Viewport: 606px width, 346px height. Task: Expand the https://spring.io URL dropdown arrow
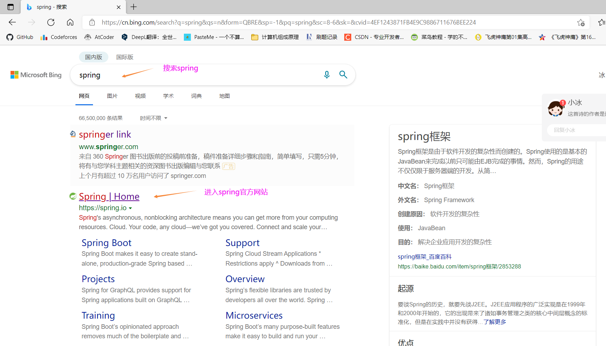coord(131,208)
